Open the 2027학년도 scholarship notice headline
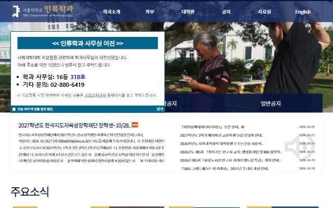The width and height of the screenshot is (333, 208). point(74,125)
